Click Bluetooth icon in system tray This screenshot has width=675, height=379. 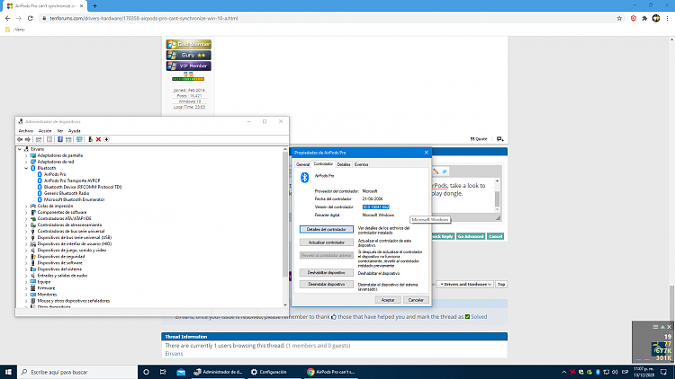point(598,372)
